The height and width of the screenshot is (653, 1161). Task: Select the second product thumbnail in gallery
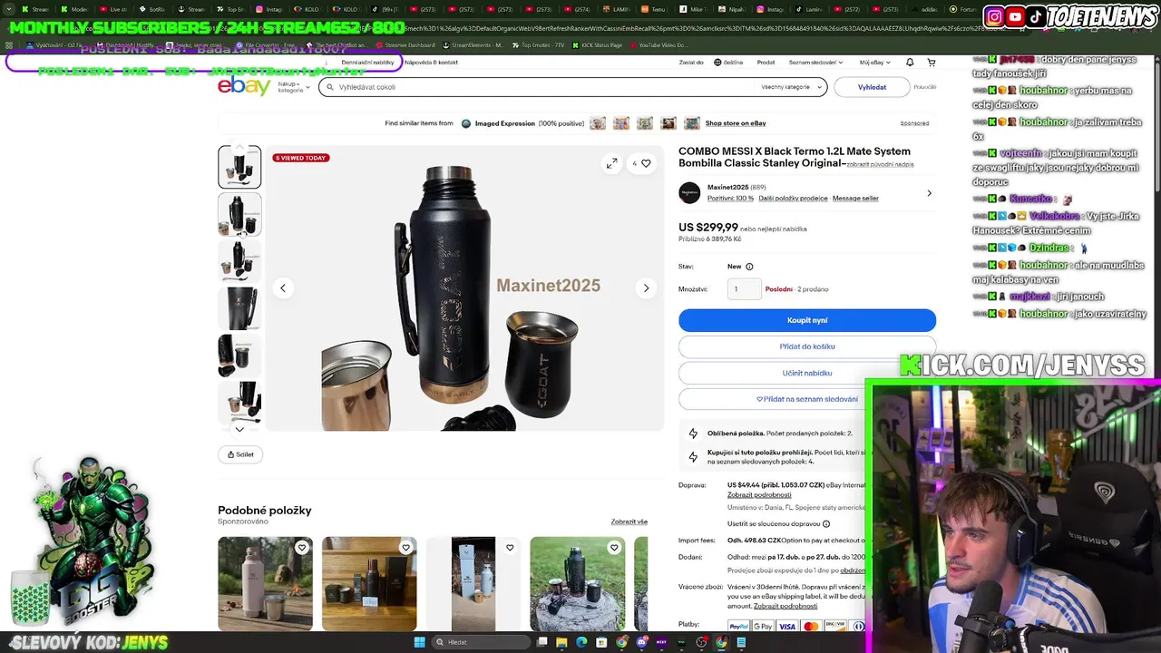tap(239, 214)
